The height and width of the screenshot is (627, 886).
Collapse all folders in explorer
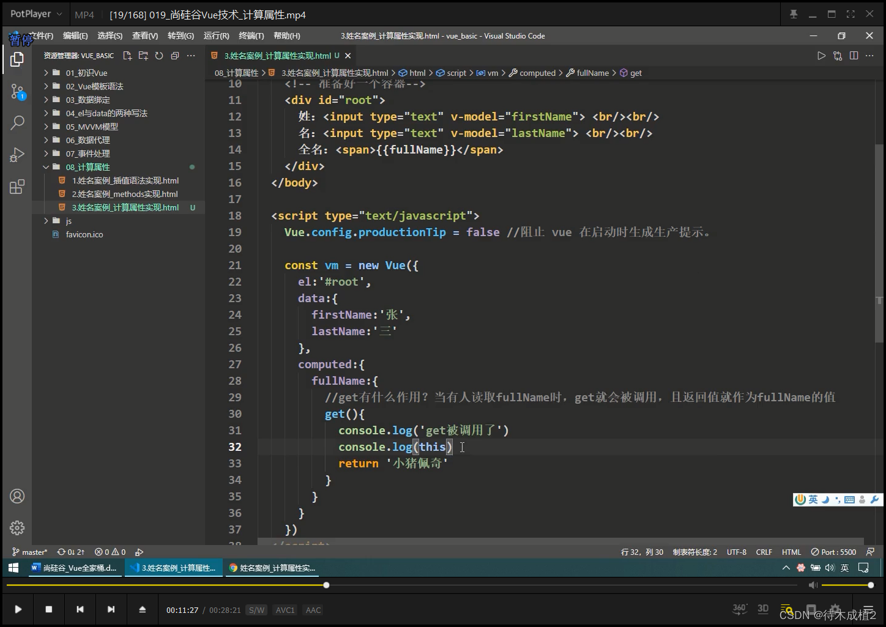(x=175, y=56)
